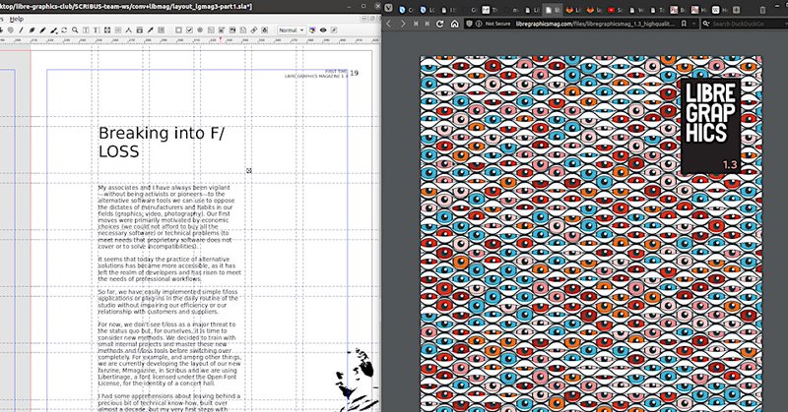
Task: Go forward in the browser
Action: [x=403, y=24]
